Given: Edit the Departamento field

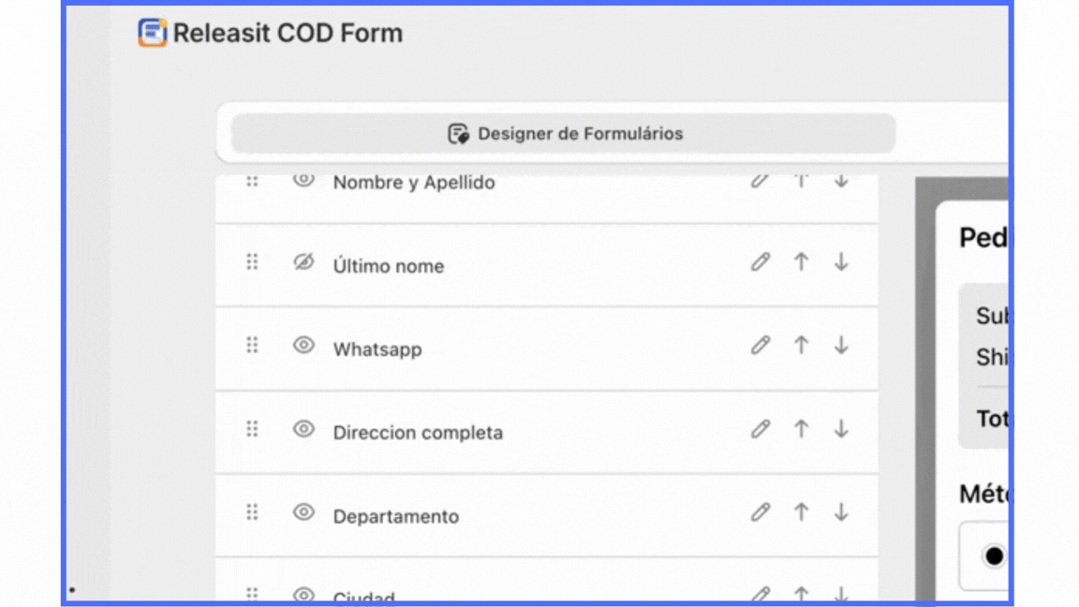Looking at the screenshot, I should click(760, 512).
